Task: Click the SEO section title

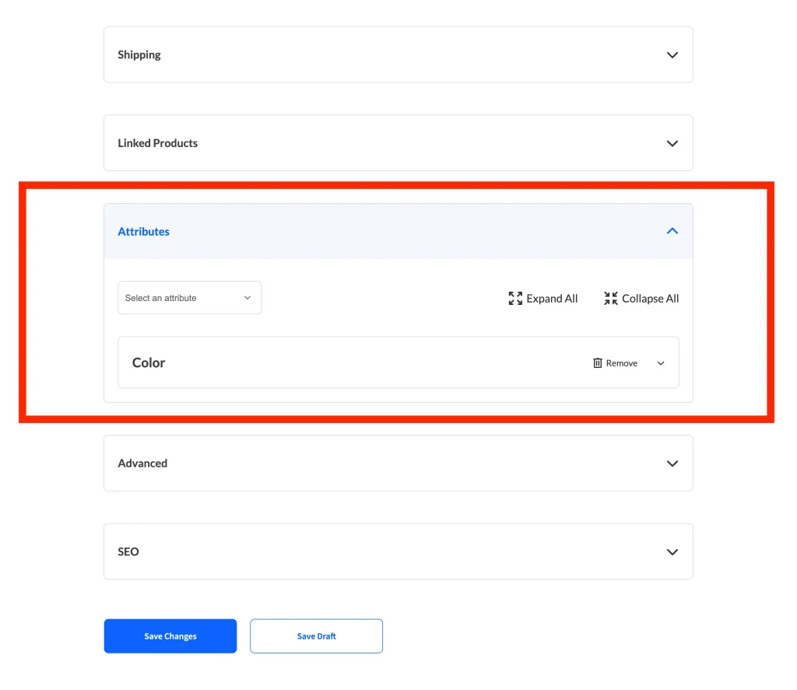Action: (128, 552)
